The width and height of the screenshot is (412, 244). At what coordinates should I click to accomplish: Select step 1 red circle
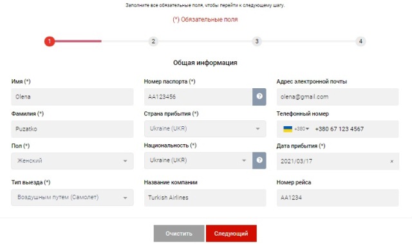point(50,41)
